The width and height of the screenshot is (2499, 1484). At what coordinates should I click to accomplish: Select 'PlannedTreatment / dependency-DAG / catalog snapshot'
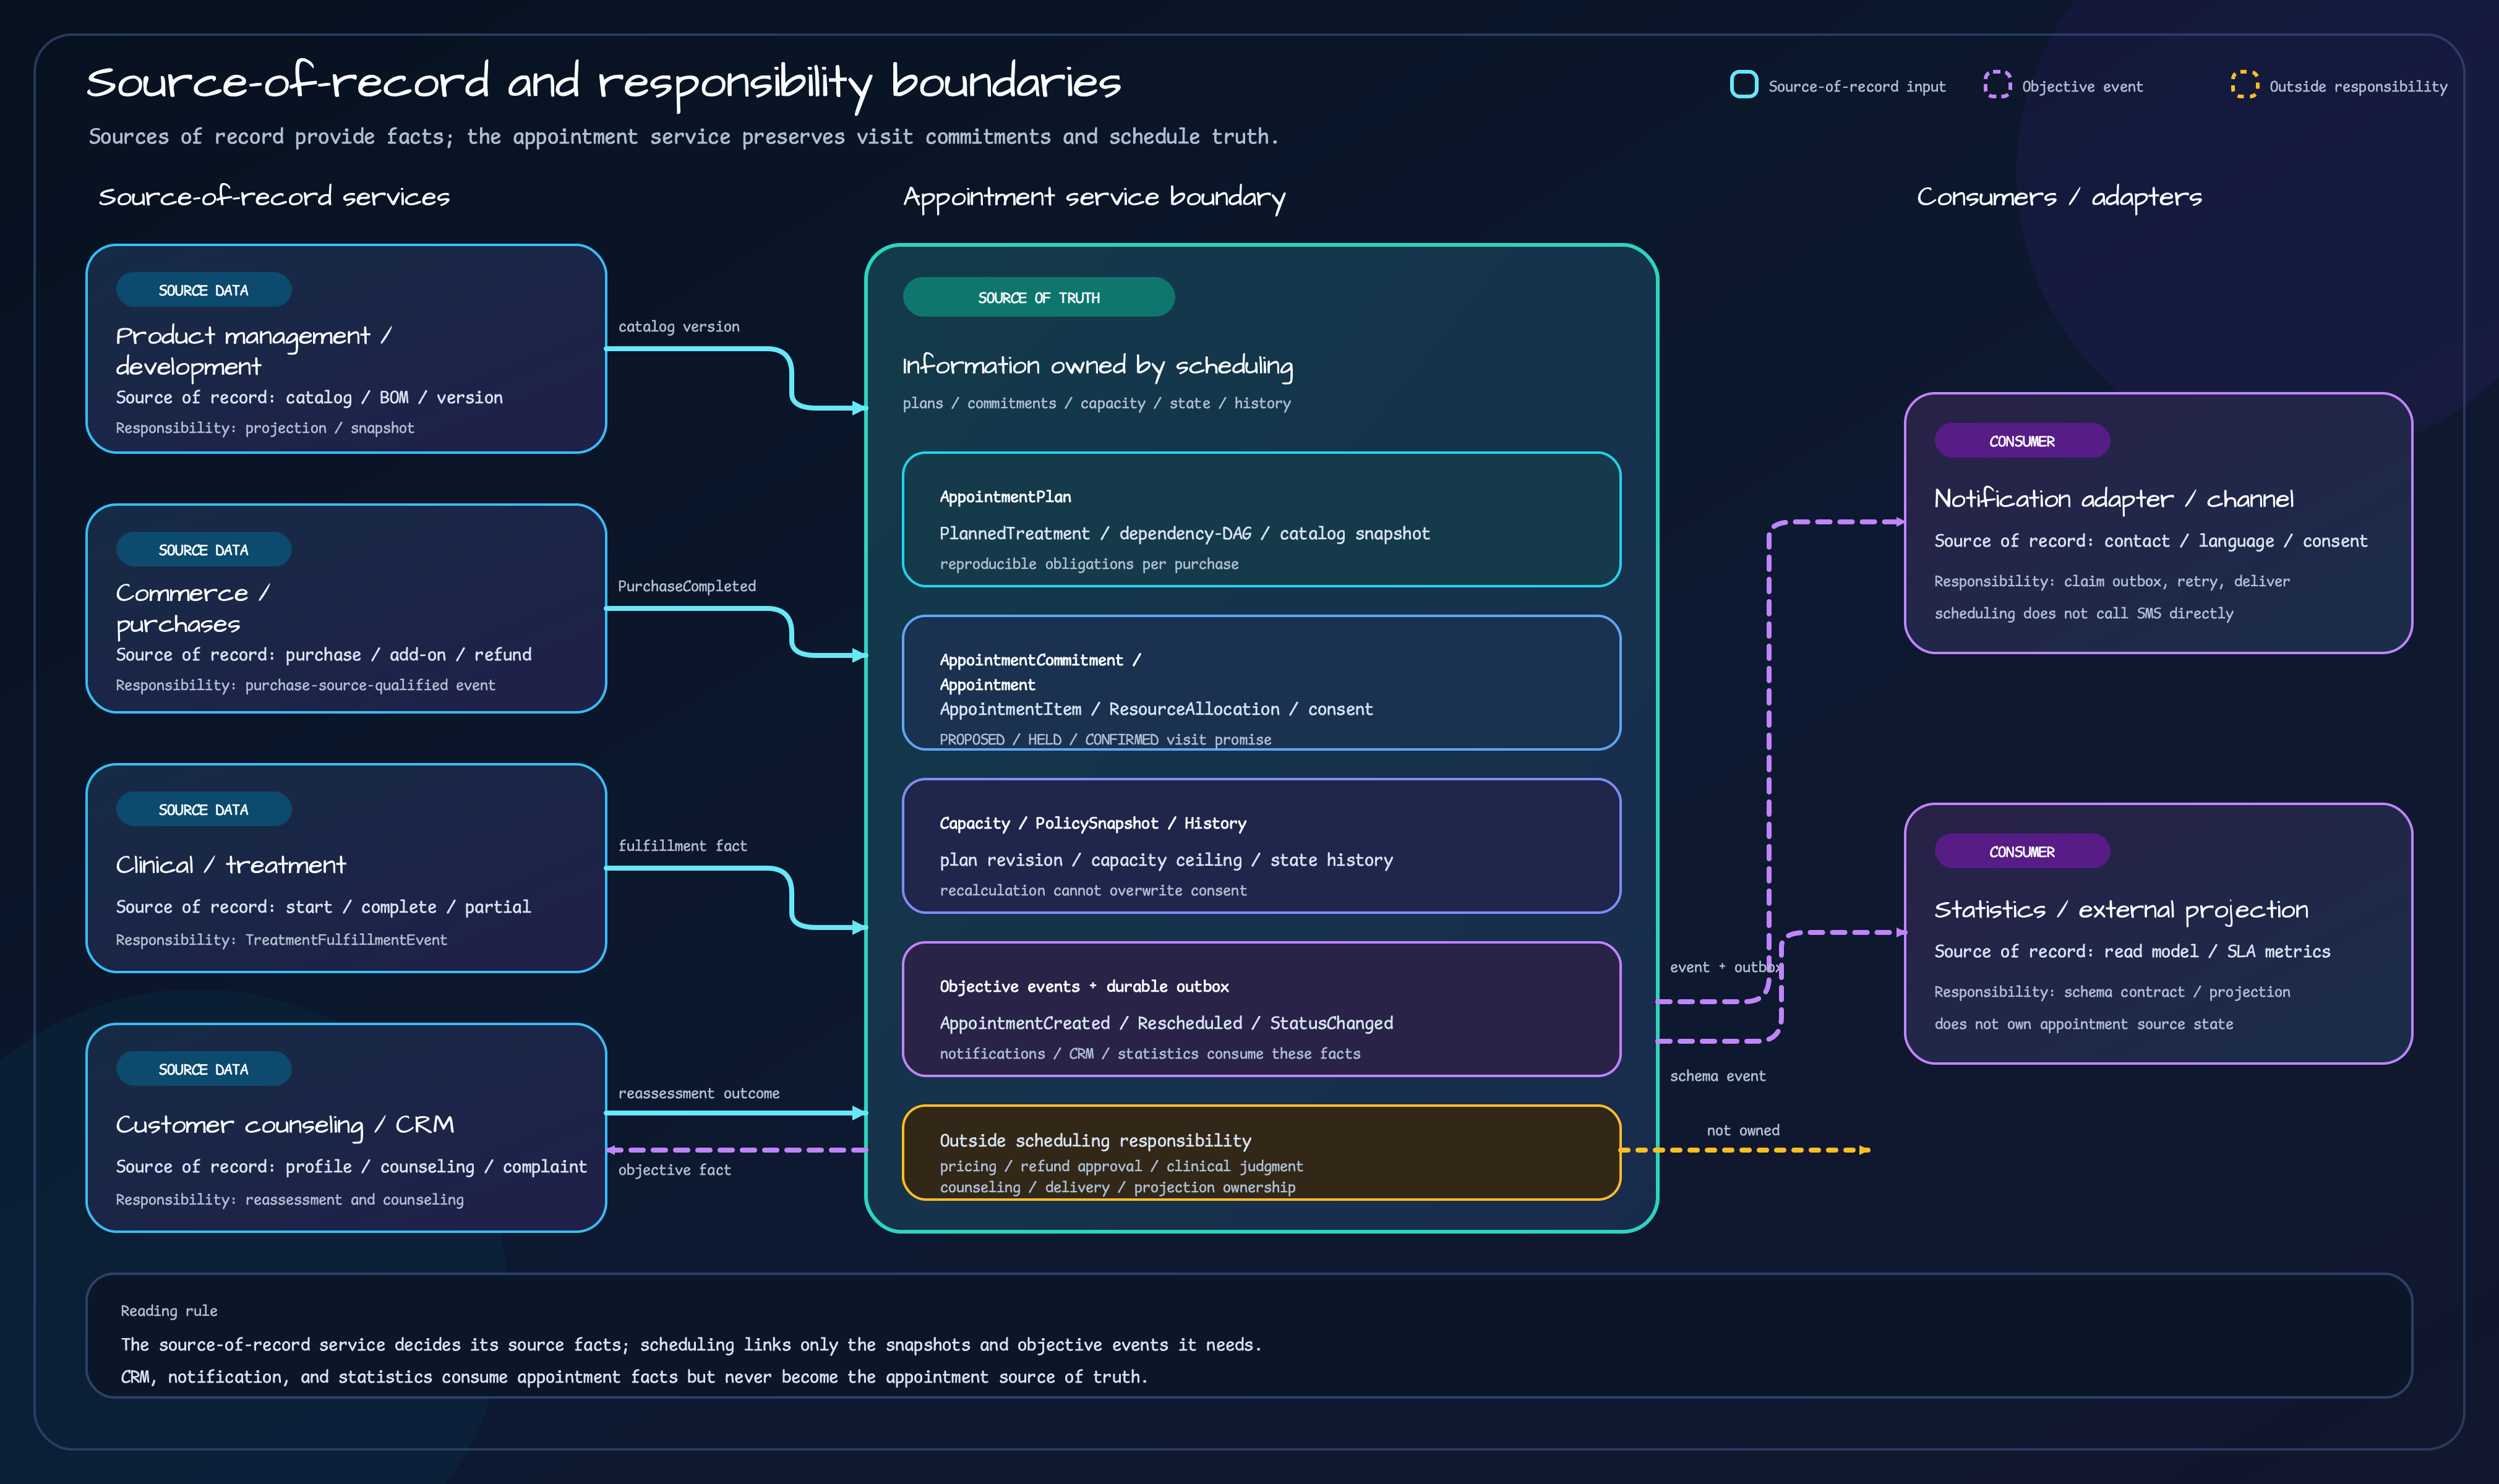(x=1185, y=534)
